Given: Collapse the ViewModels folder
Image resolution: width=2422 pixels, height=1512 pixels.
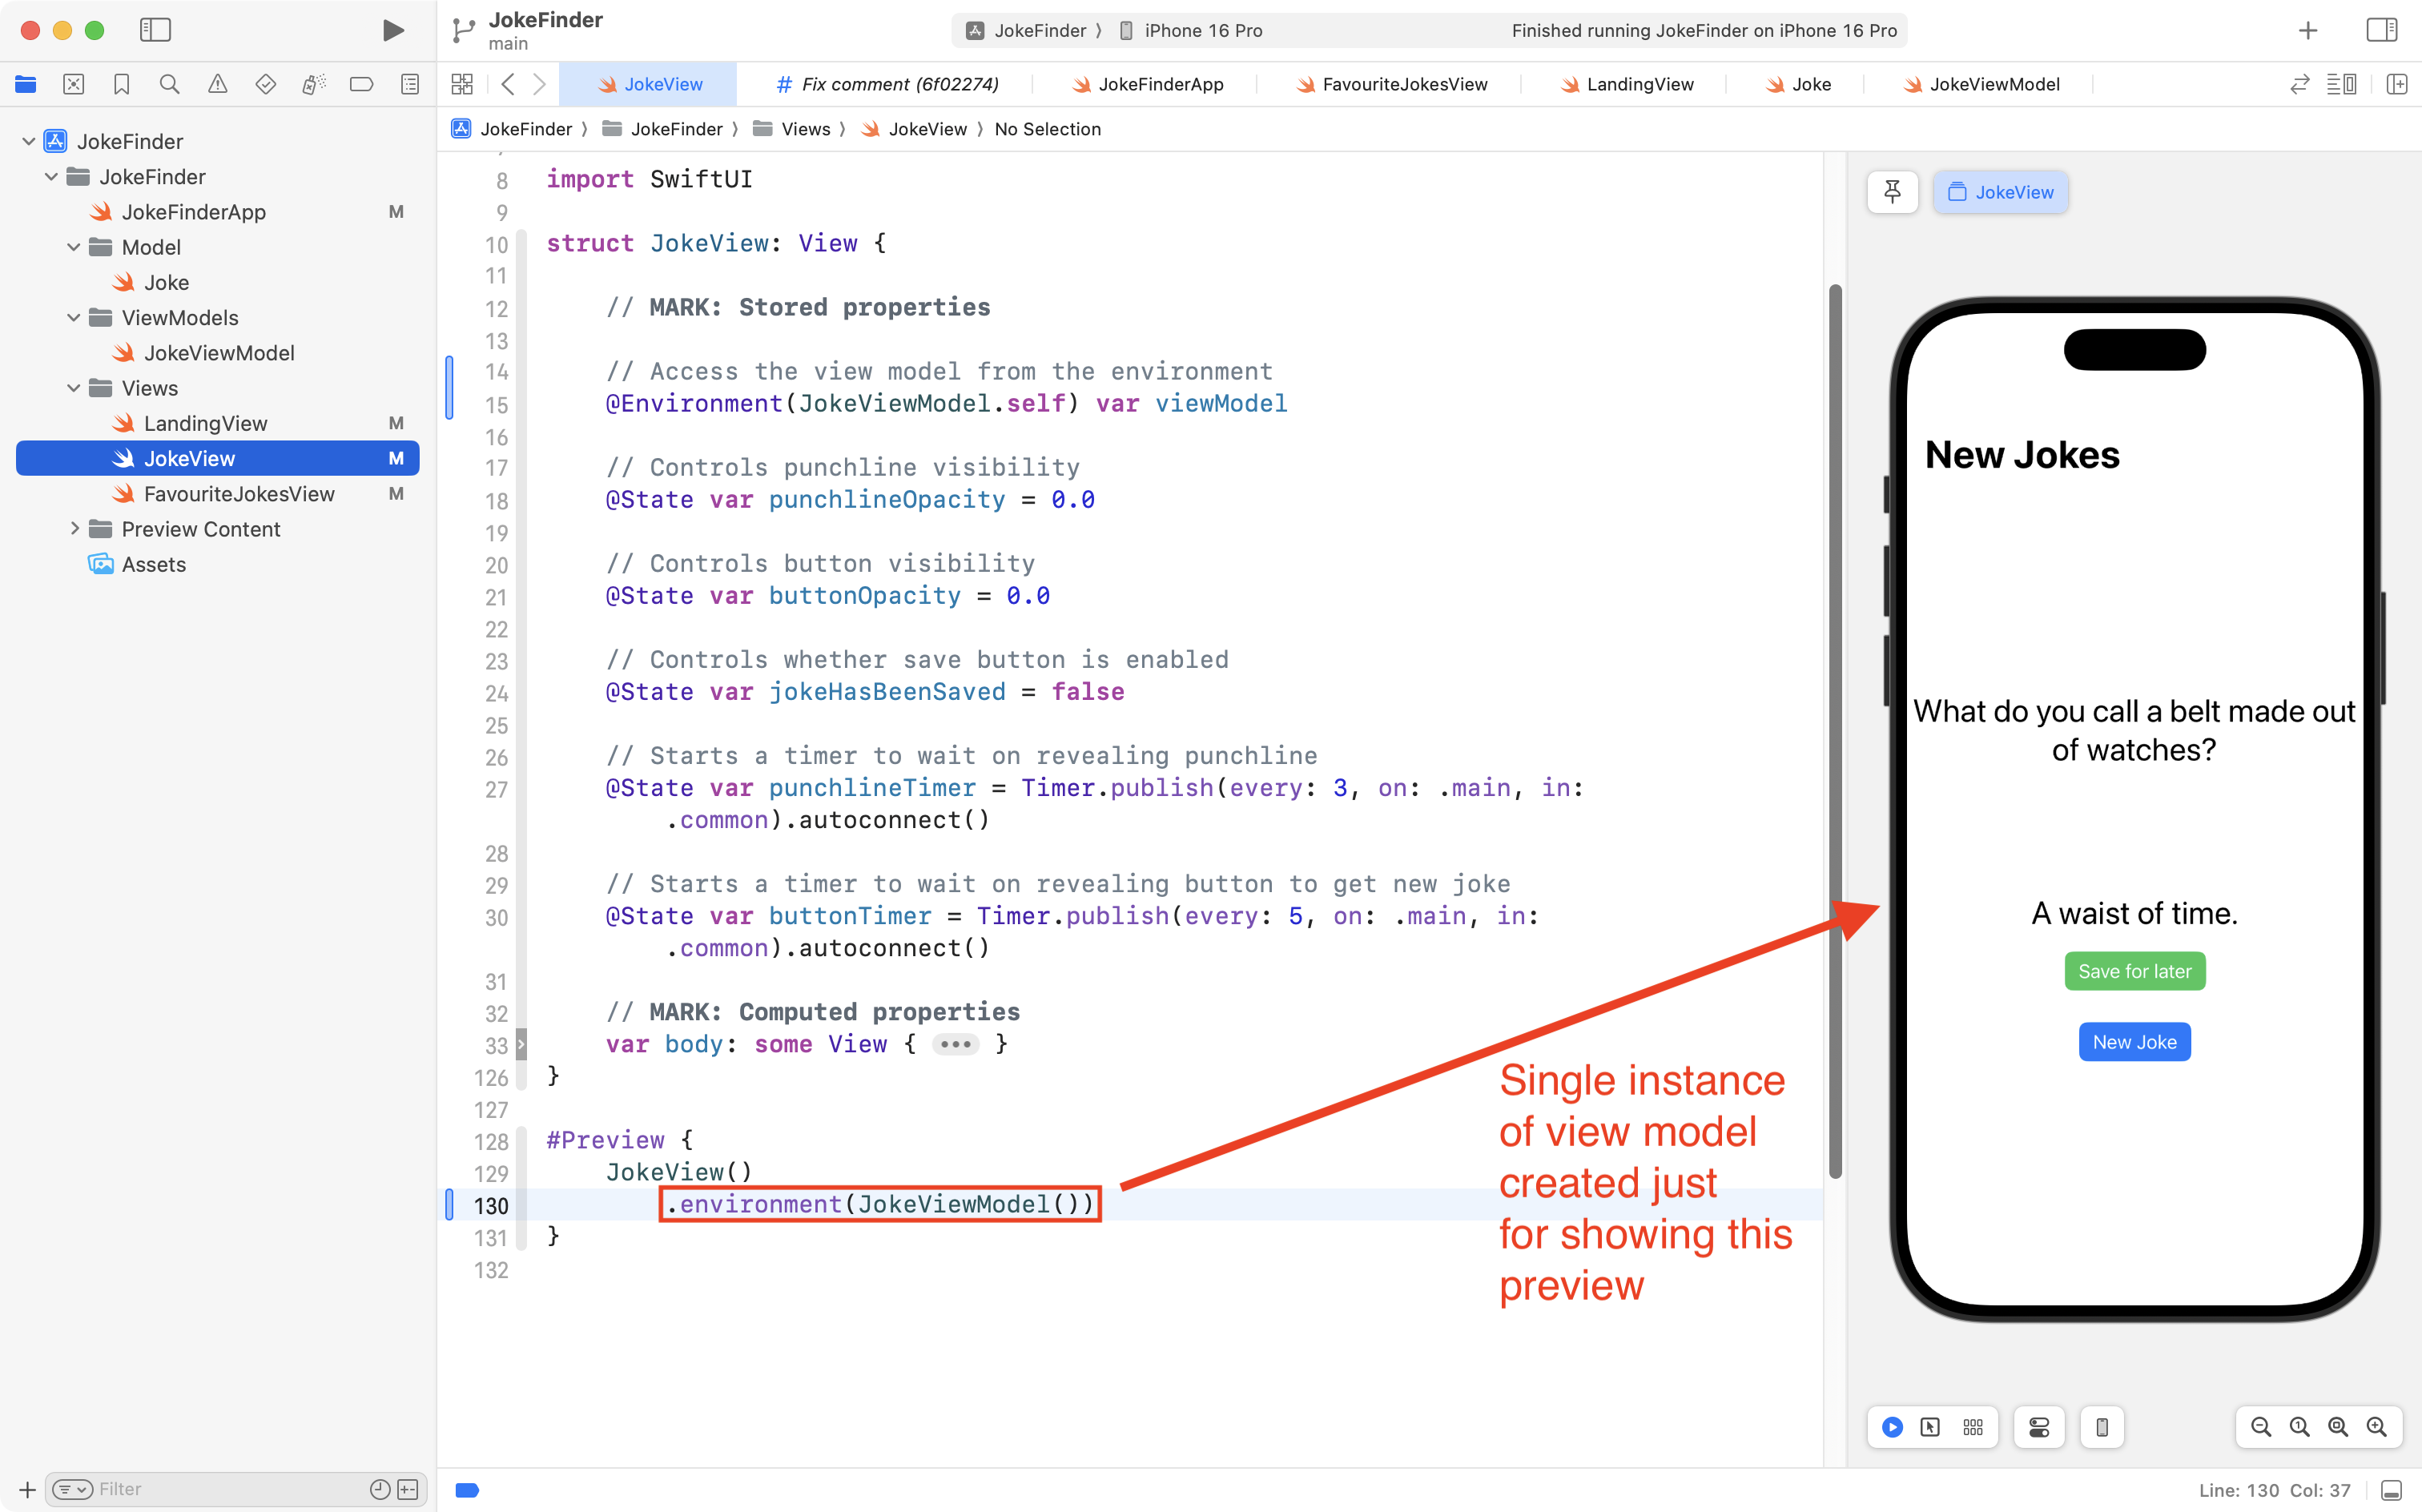Looking at the screenshot, I should point(73,318).
